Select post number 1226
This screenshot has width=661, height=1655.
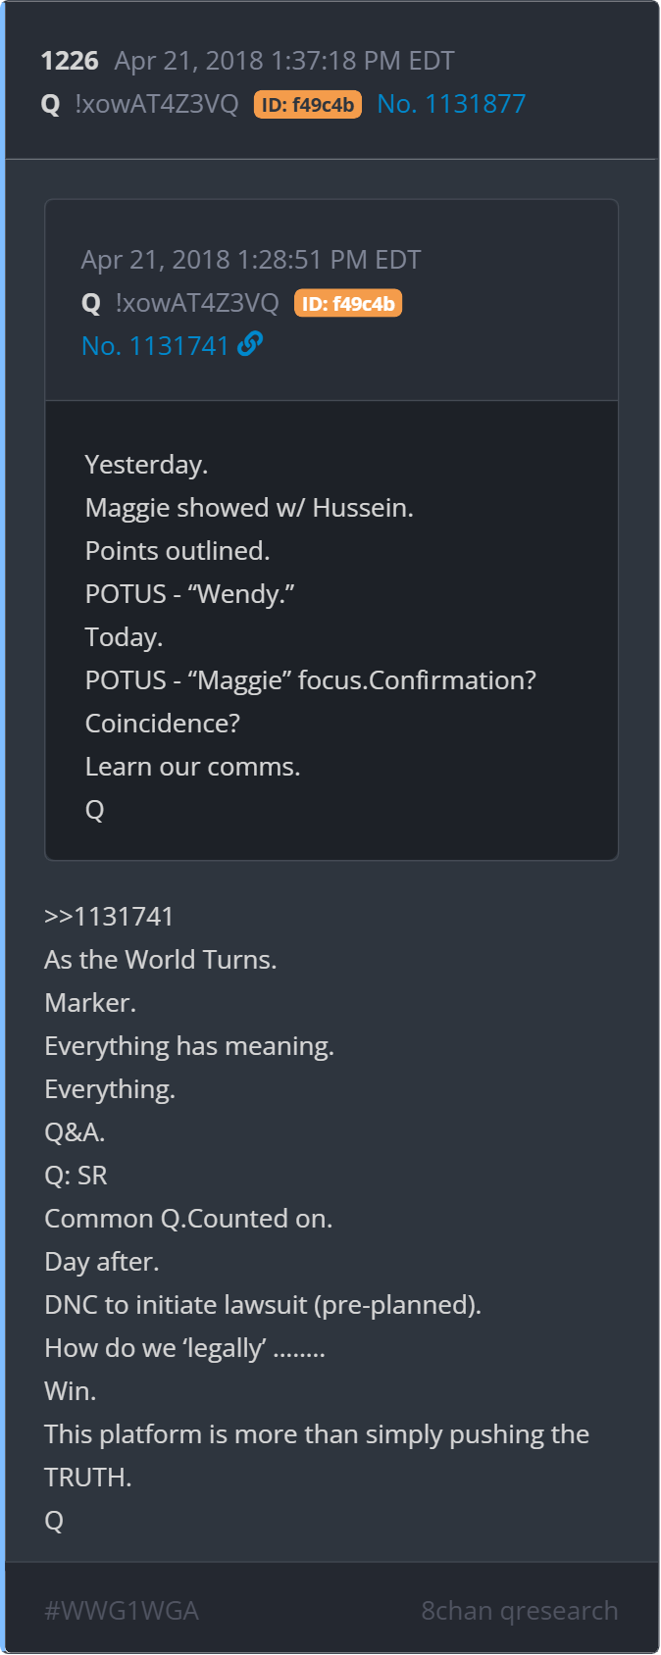click(70, 61)
